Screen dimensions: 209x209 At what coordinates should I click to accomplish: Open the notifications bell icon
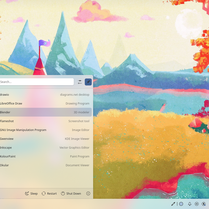[190, 204]
